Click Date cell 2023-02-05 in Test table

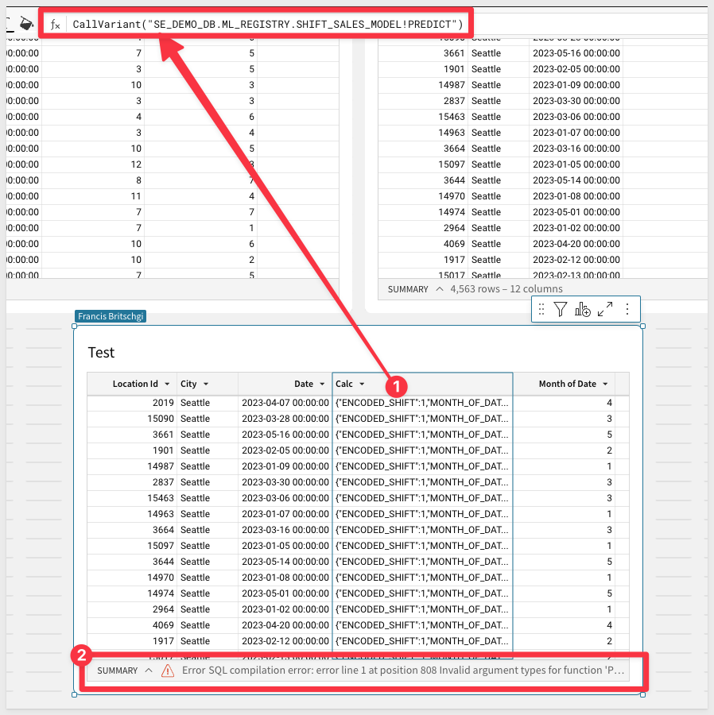pyautogui.click(x=285, y=450)
